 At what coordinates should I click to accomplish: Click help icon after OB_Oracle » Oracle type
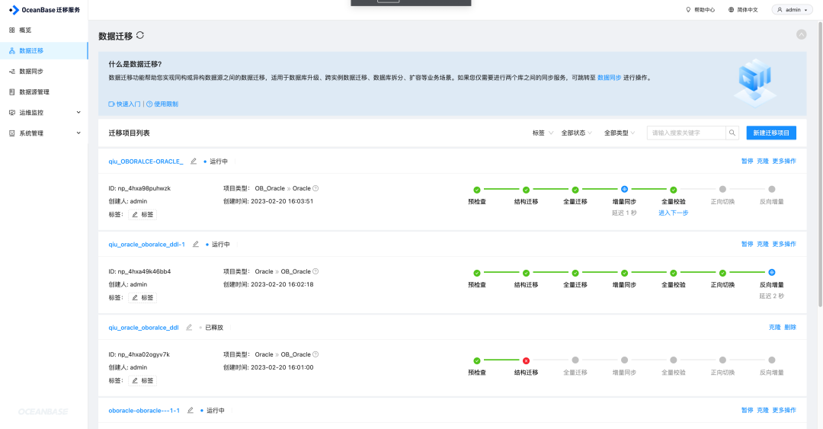[x=315, y=188]
